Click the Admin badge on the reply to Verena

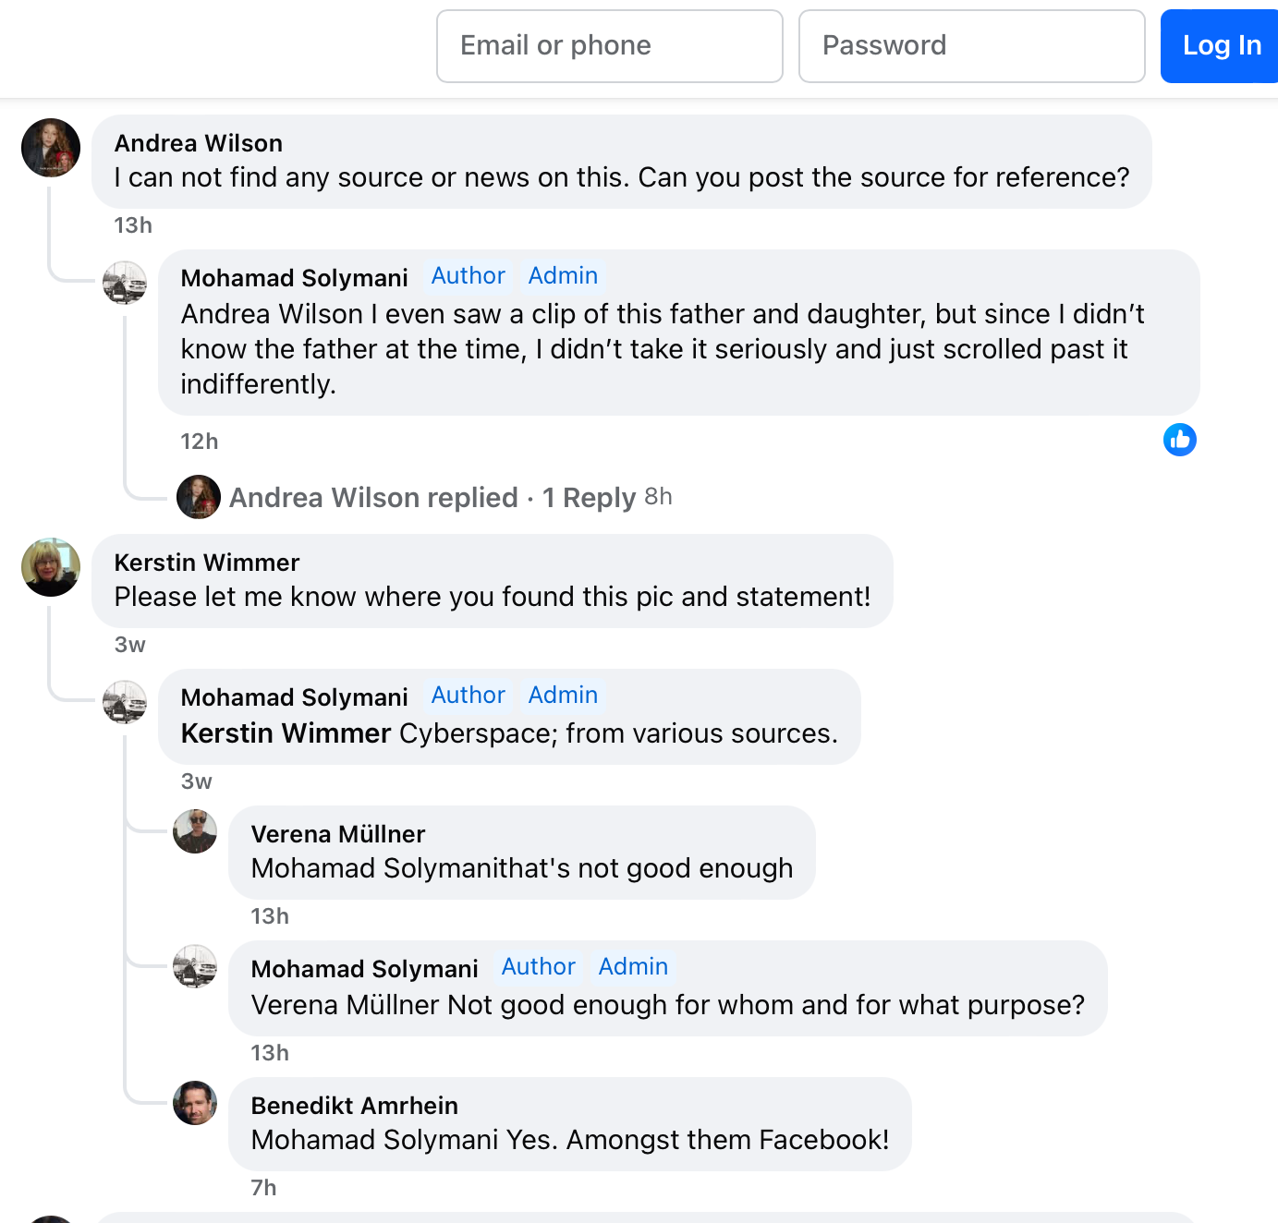(x=633, y=967)
